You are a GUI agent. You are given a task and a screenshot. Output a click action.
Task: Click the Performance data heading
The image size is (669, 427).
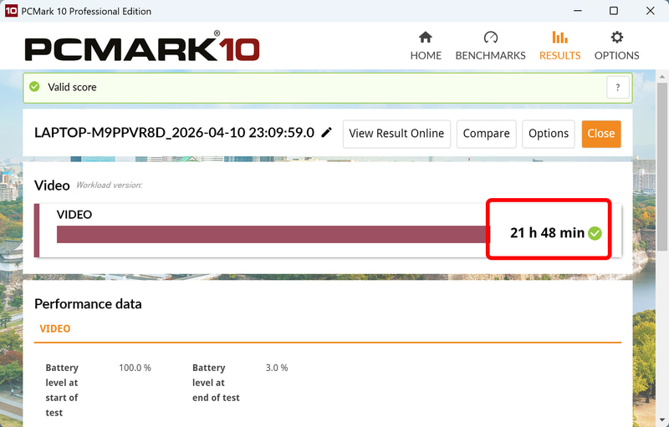88,304
